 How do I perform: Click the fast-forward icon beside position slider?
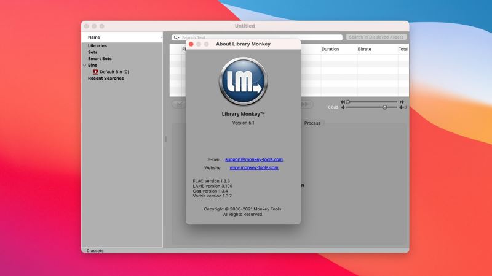tap(402, 102)
